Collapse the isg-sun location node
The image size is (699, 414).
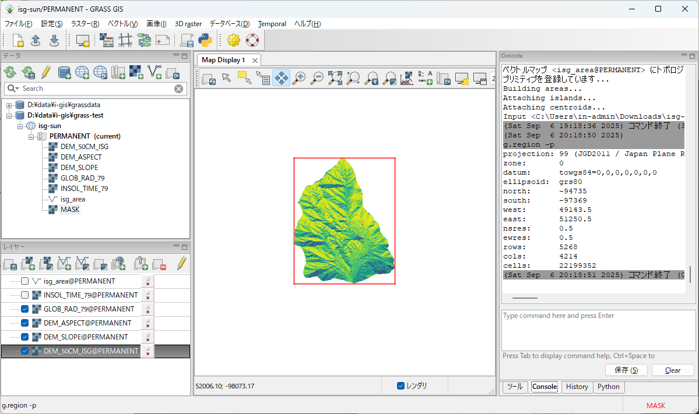coord(20,126)
